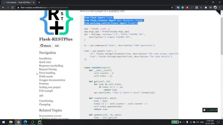
Task: Open the Contributing page
Action: pos(46,101)
